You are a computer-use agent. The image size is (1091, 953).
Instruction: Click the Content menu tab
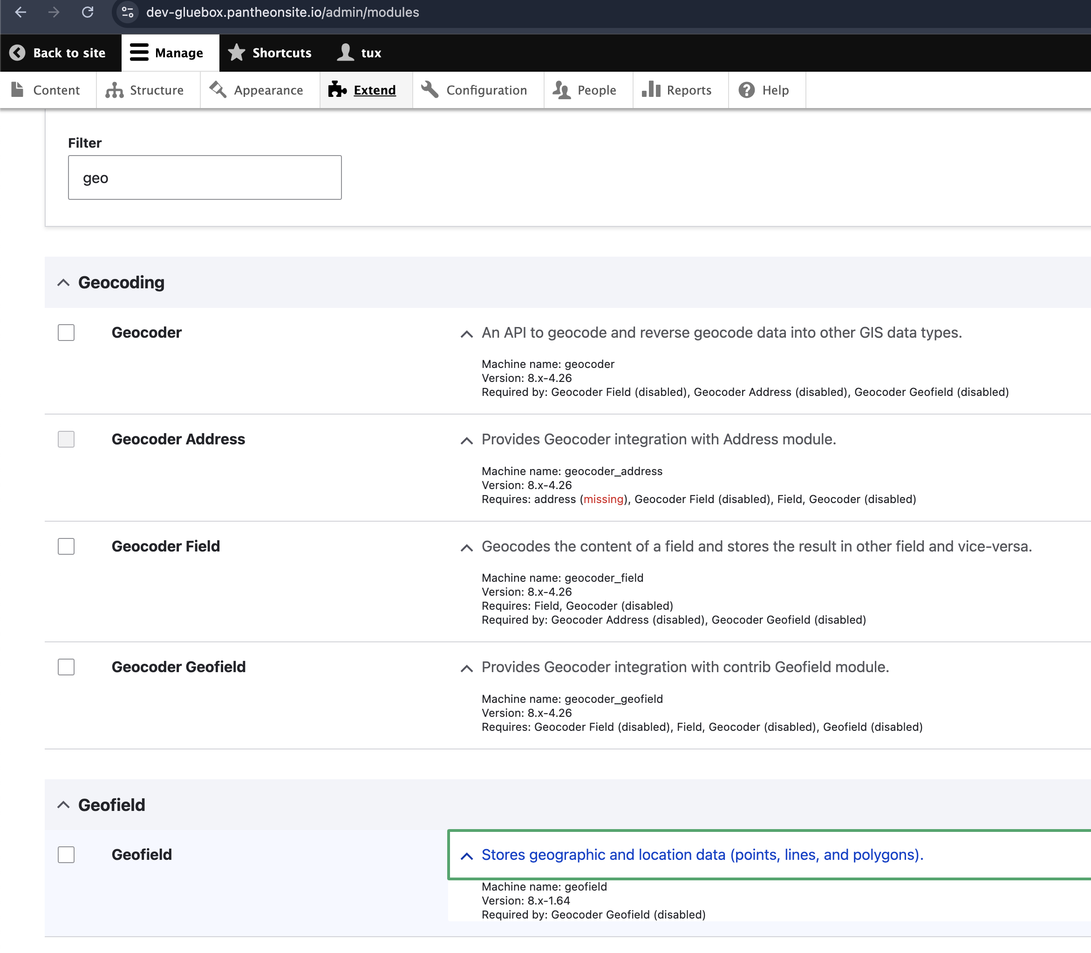click(55, 89)
